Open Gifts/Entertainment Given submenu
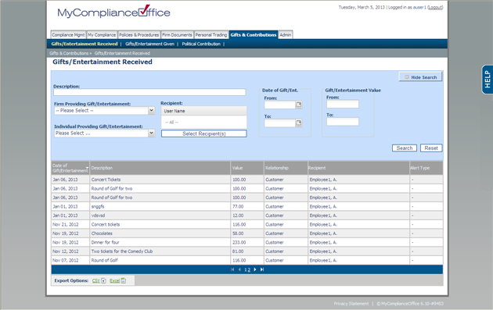The height and width of the screenshot is (310, 493). click(x=149, y=44)
